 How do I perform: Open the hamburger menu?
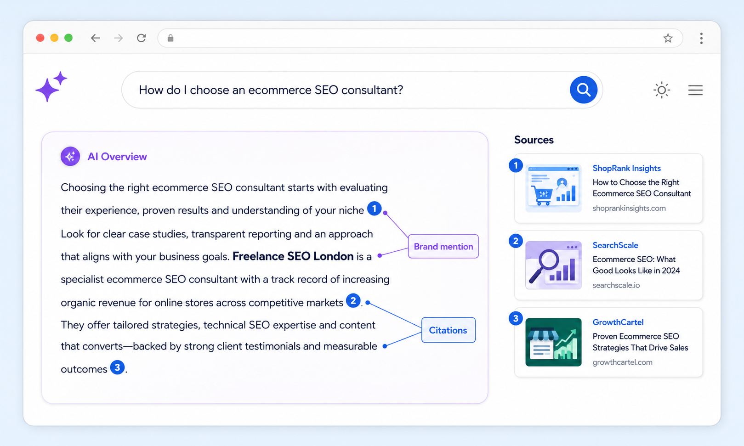pyautogui.click(x=695, y=90)
